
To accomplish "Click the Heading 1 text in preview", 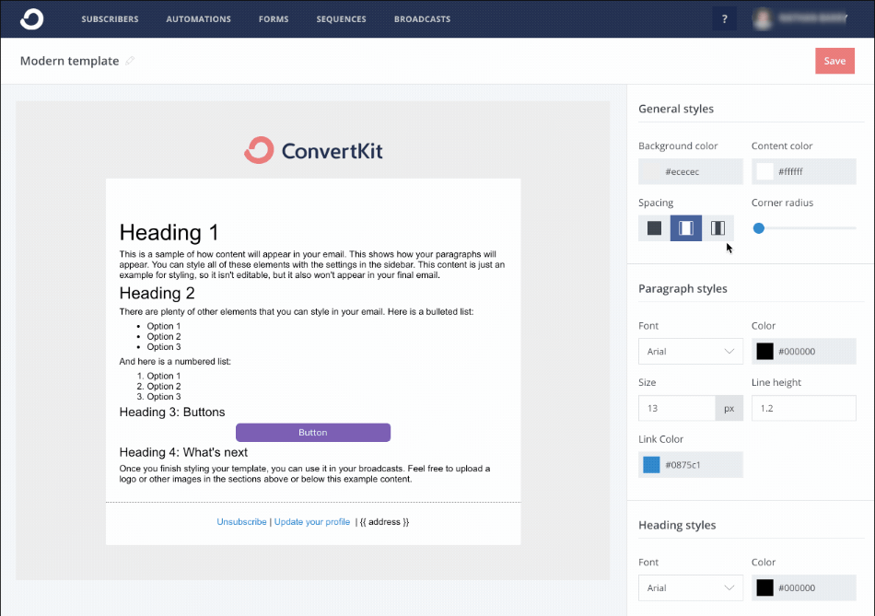I will [x=169, y=233].
